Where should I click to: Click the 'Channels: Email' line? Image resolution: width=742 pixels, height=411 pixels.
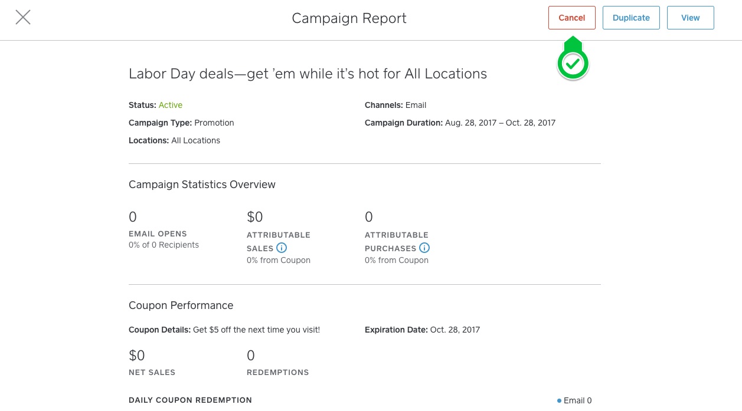(395, 105)
